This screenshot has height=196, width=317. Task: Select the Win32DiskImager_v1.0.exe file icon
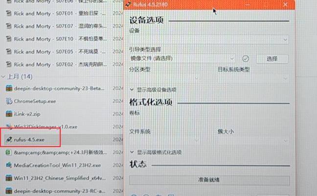pyautogui.click(x=9, y=127)
